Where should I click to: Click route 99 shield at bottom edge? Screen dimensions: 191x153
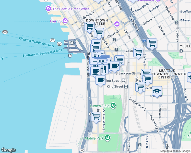click(82, 150)
